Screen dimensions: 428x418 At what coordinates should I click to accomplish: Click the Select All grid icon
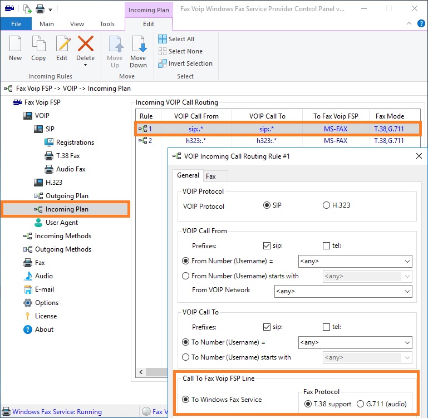point(162,39)
